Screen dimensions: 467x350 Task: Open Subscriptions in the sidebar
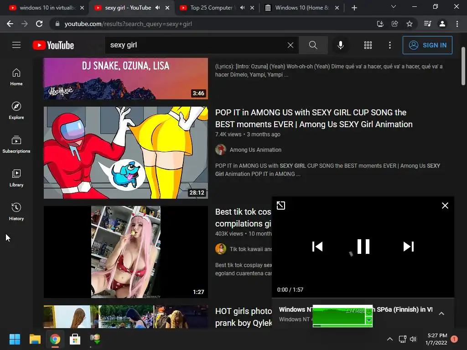[x=16, y=144]
